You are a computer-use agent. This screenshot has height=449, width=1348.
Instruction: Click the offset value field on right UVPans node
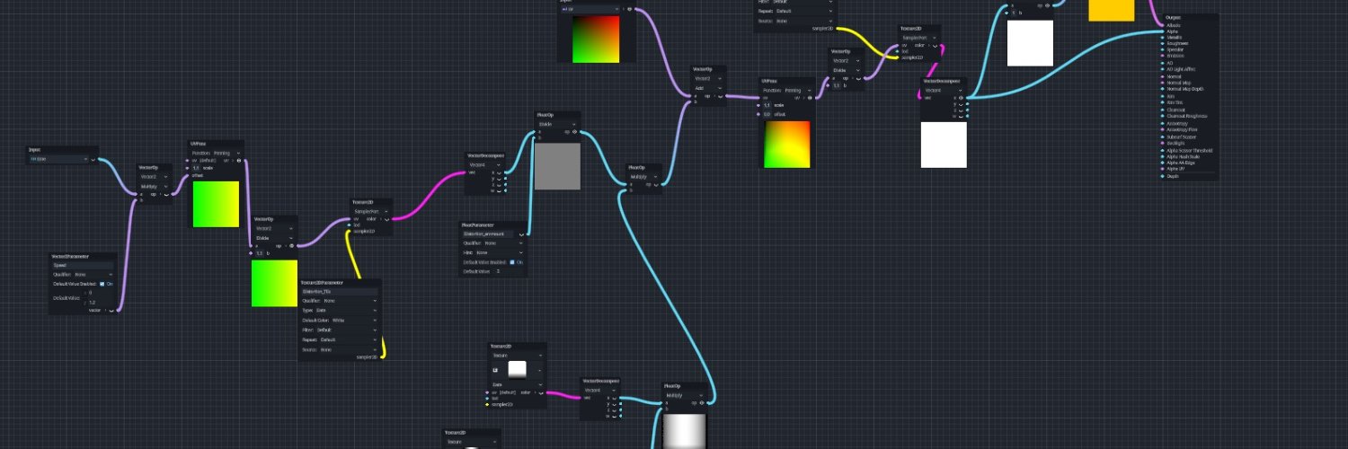[767, 114]
